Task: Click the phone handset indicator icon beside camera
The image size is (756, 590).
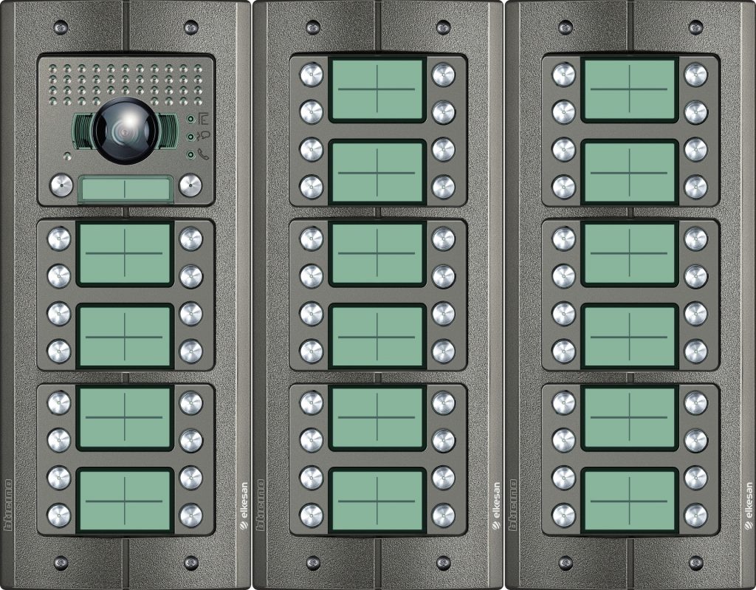Action: (203, 154)
